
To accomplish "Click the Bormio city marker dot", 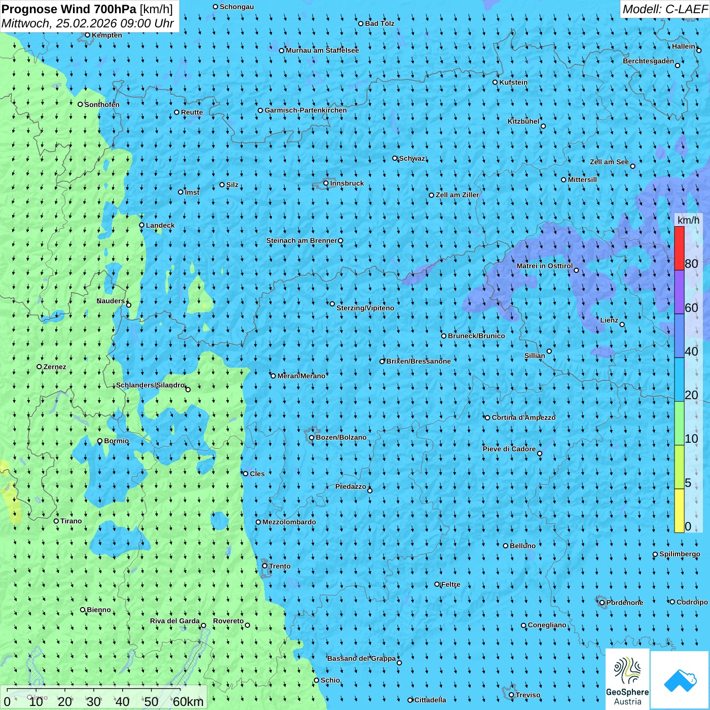I will [x=100, y=441].
